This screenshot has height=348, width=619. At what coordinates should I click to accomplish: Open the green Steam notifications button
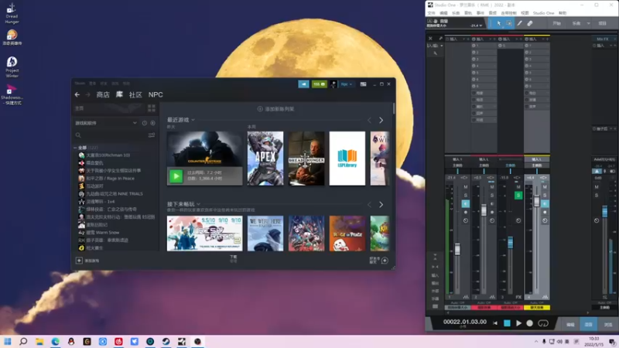click(319, 84)
